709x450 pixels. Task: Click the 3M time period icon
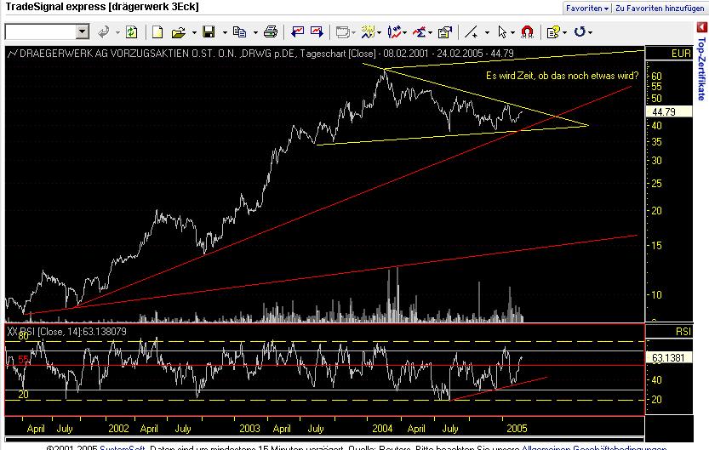pos(368,32)
